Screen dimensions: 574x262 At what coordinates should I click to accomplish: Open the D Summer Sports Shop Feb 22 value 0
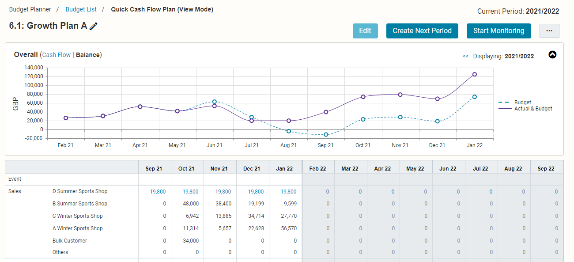point(328,192)
